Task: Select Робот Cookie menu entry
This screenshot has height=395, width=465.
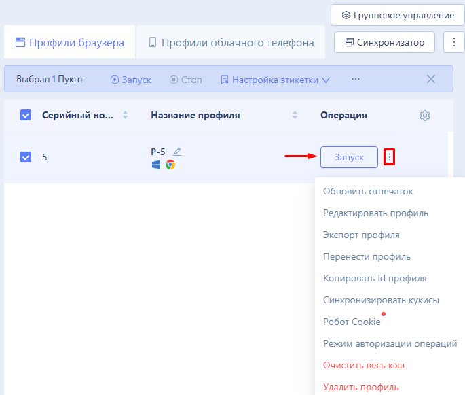Action: [x=352, y=322]
